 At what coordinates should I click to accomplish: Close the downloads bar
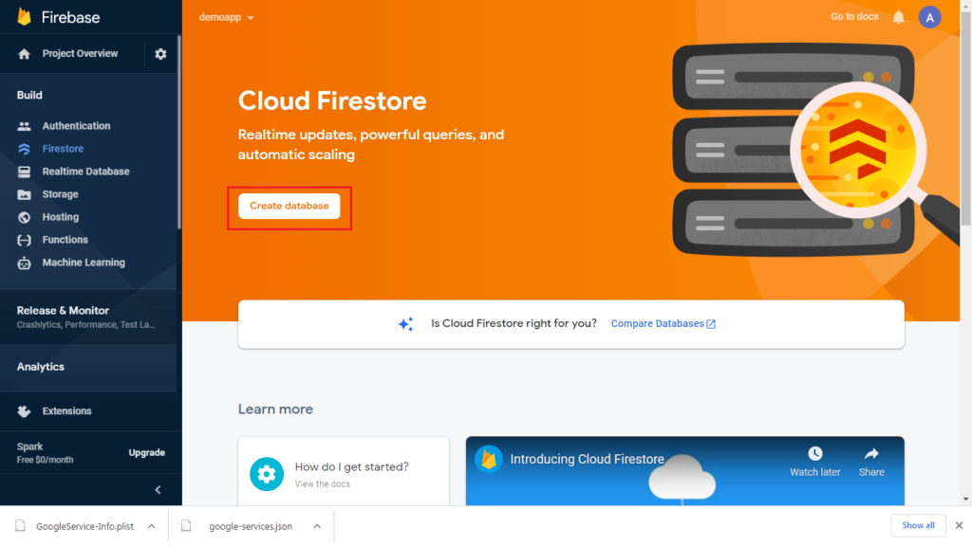point(959,525)
